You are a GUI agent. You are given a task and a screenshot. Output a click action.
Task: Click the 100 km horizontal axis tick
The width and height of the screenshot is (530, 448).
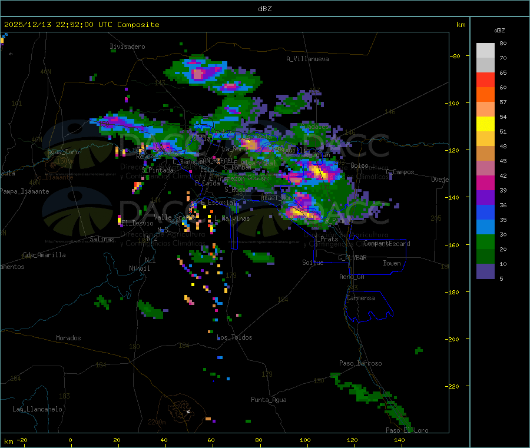coord(305,440)
